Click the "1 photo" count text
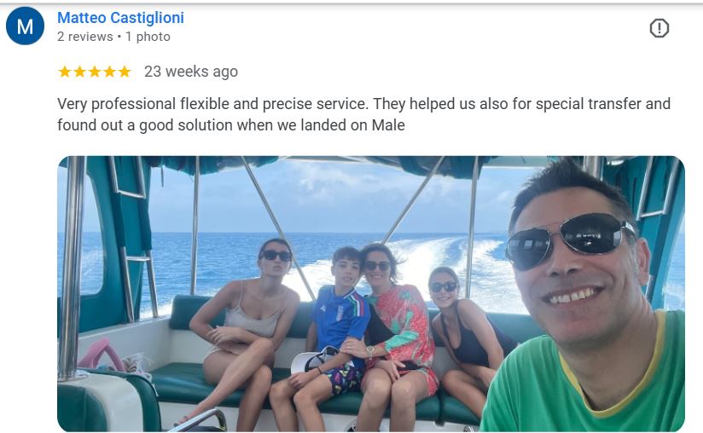 pyautogui.click(x=148, y=37)
